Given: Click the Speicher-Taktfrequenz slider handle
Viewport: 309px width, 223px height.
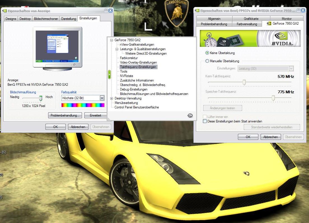Looking at the screenshot, I should point(273,98).
